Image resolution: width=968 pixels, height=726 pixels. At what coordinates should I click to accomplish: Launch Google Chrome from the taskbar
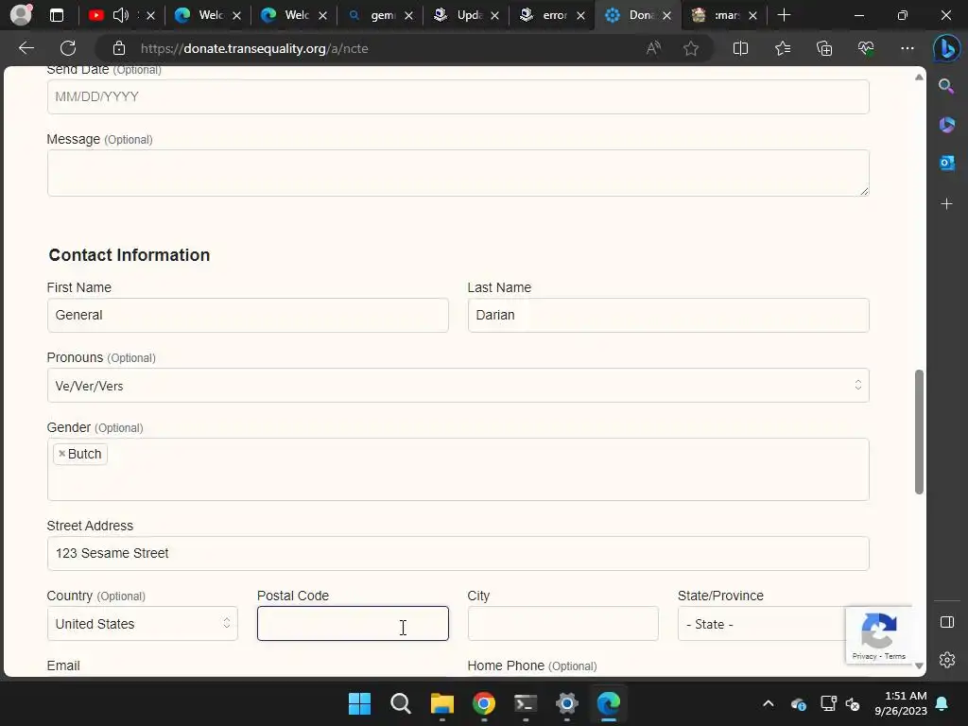click(484, 703)
